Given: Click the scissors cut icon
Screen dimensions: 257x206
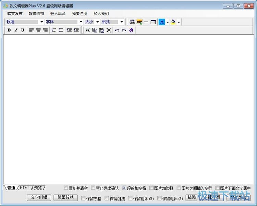Looking at the screenshot, I should (87, 30).
